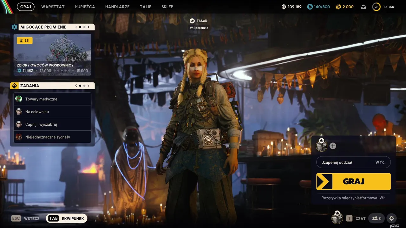Open the settings gear icon
The image size is (406, 228).
(x=392, y=218)
